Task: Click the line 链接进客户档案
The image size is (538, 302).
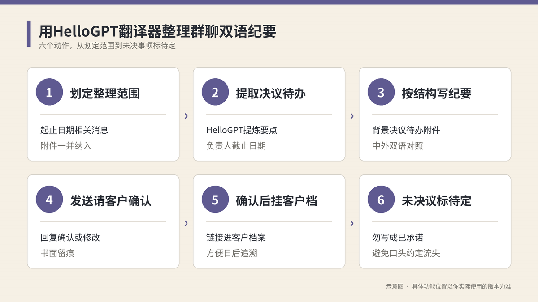Action: coord(236,238)
